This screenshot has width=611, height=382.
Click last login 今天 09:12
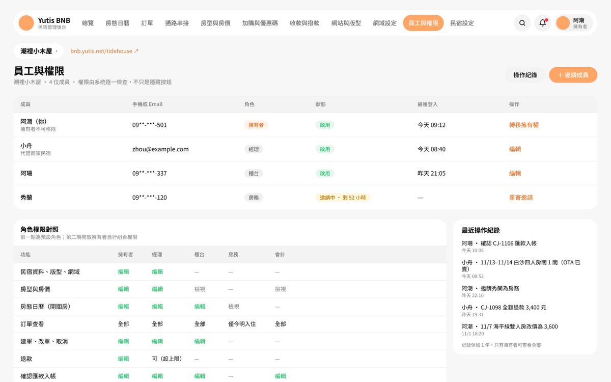coord(431,125)
